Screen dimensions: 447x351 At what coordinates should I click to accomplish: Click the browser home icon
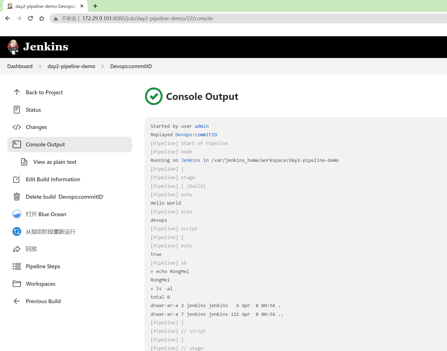(41, 18)
